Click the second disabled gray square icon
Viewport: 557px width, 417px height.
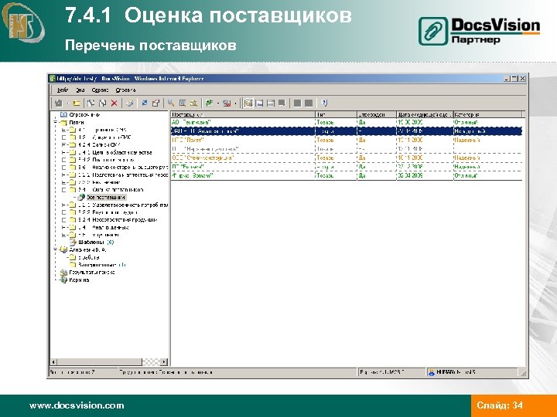tap(309, 103)
